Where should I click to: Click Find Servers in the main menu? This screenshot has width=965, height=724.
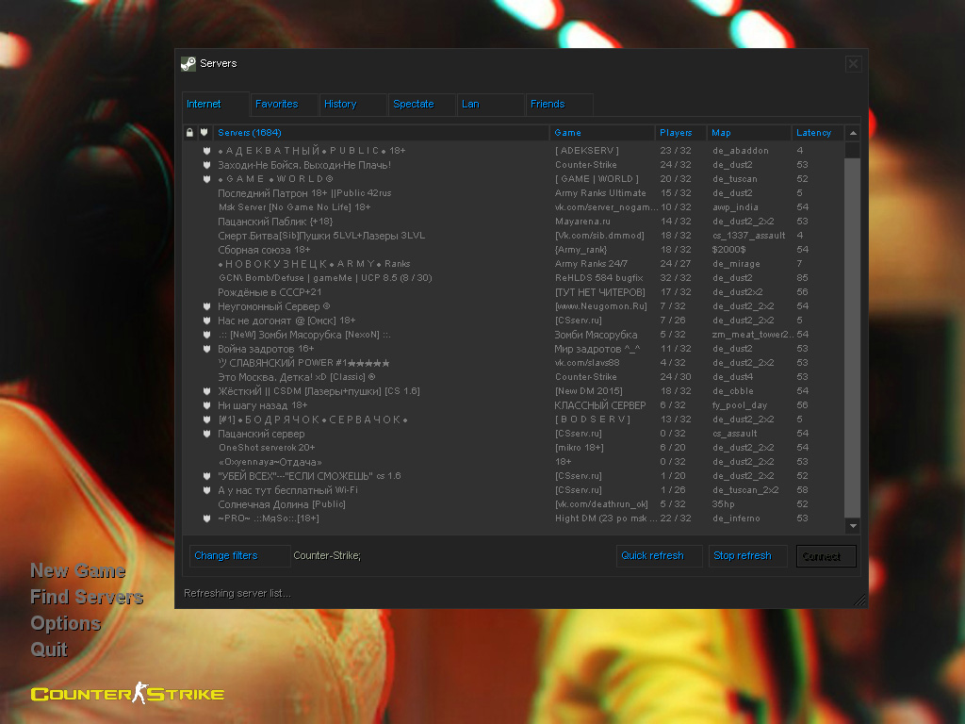pos(87,597)
